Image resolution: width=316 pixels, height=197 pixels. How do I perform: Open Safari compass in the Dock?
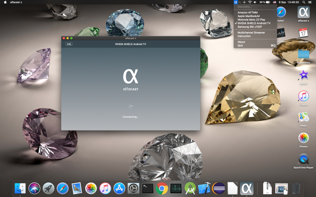point(63,188)
